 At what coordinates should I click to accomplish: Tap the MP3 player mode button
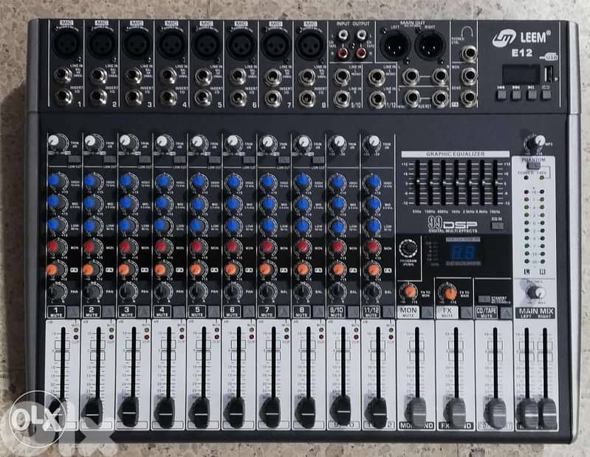click(x=546, y=94)
